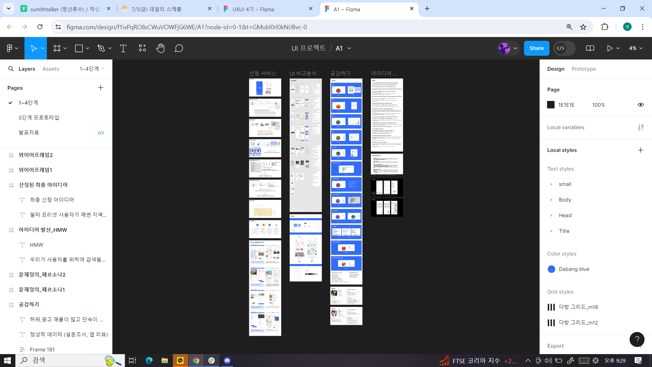Viewport: 652px width, 367px height.
Task: Click the Present play button
Action: point(610,48)
